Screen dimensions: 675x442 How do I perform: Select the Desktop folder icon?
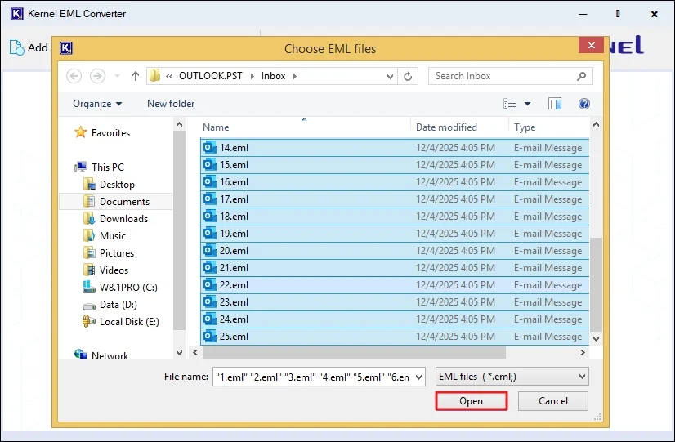pos(89,184)
